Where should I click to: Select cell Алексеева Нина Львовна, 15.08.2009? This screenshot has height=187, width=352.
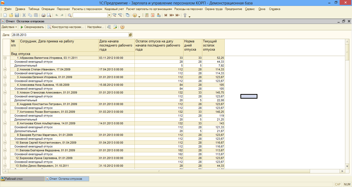pyautogui.click(x=59, y=85)
